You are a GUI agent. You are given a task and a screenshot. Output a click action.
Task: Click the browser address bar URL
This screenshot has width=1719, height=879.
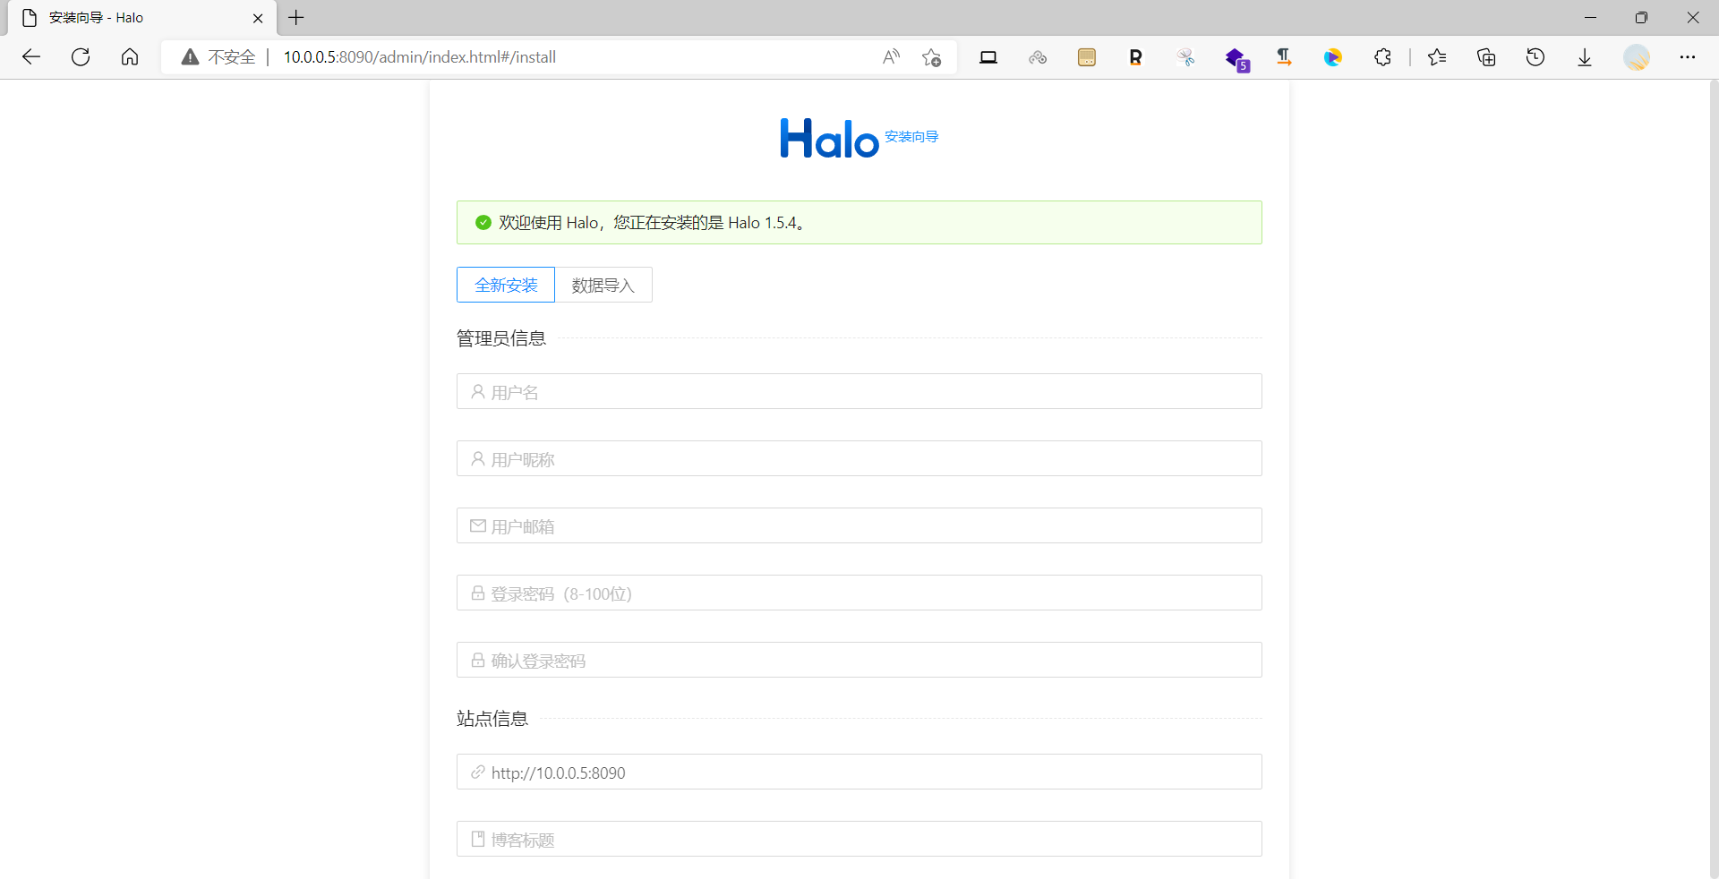click(420, 57)
